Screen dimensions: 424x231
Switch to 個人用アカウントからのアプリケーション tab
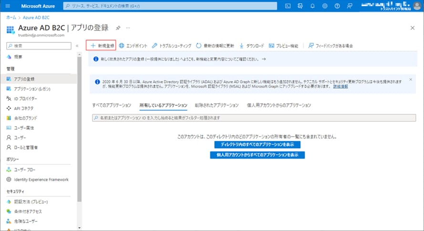(x=279, y=105)
